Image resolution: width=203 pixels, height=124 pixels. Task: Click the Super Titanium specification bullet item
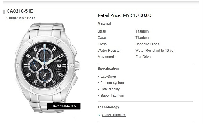112,96
